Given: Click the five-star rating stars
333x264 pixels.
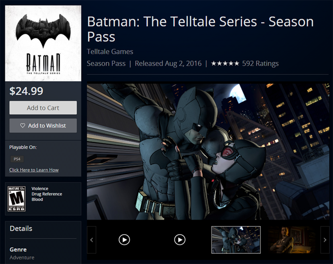Looking at the screenshot, I should tap(225, 63).
